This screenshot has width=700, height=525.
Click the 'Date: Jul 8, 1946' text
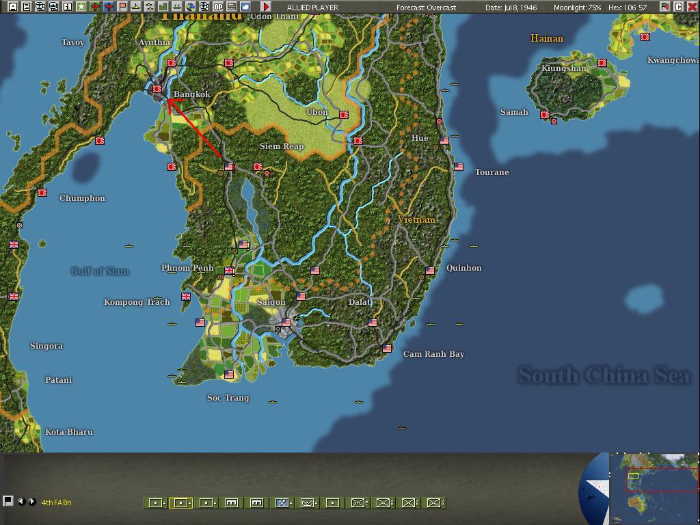[511, 8]
